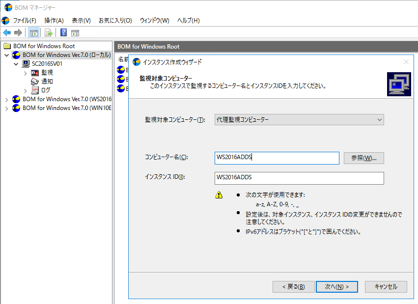Click the BOM icon beside the WIN10E tree entry
Image resolution: width=418 pixels, height=304 pixels.
coord(16,108)
